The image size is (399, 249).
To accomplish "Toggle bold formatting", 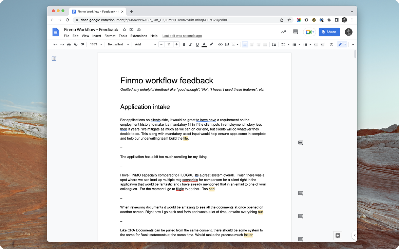I will tap(184, 44).
